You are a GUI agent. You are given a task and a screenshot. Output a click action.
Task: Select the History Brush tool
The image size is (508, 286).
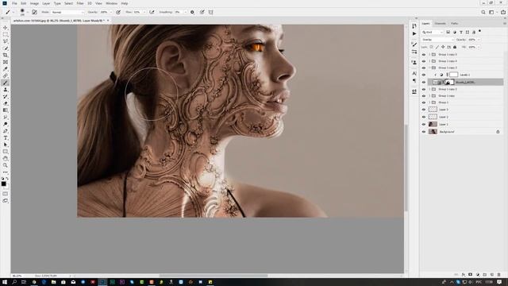6,97
